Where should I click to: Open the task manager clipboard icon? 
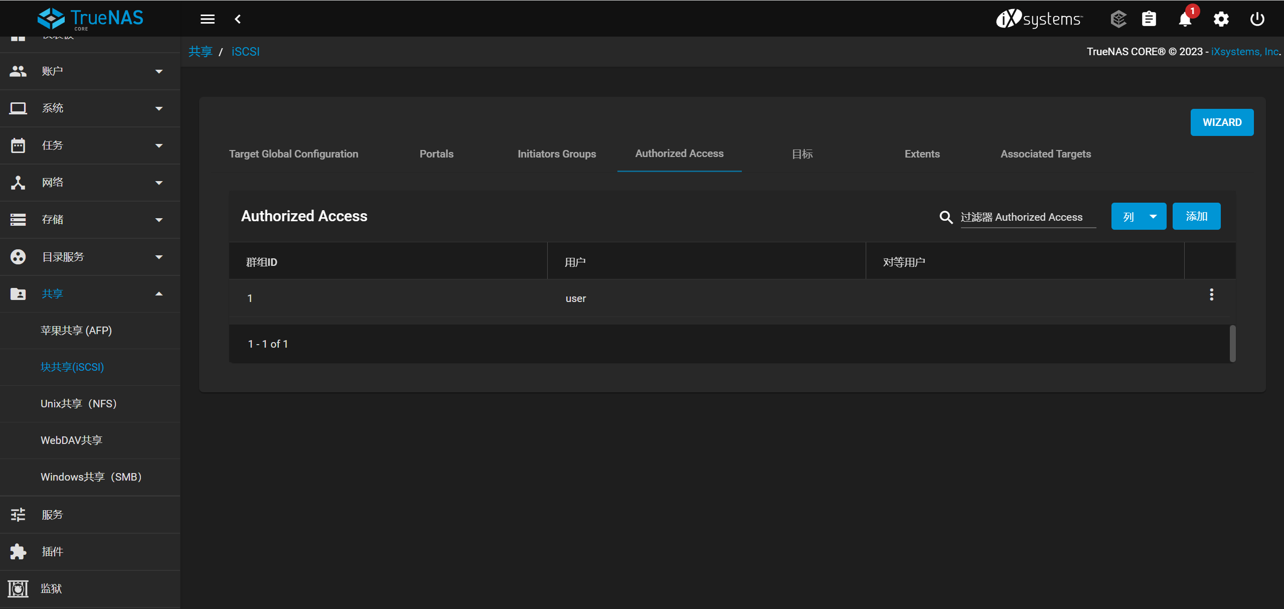[1149, 19]
